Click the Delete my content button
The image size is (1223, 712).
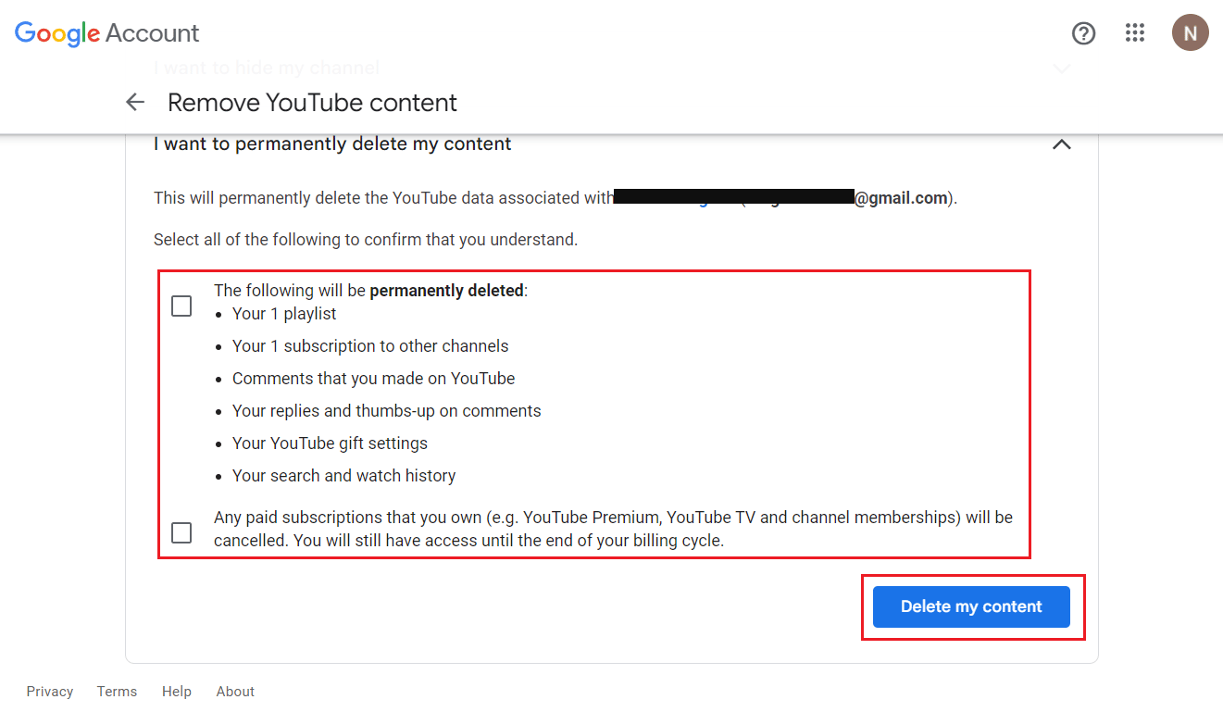tap(971, 606)
